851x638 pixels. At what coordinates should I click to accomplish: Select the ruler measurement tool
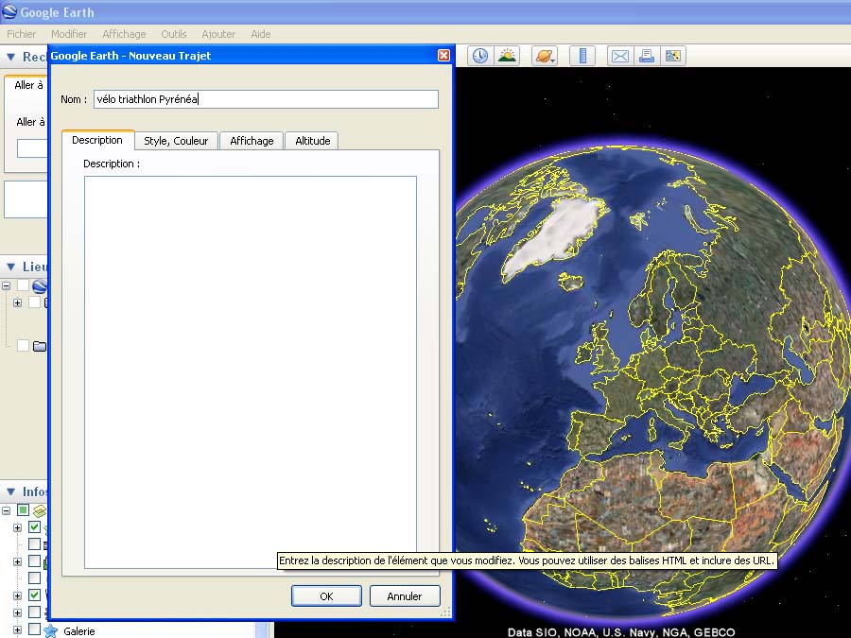(x=582, y=56)
